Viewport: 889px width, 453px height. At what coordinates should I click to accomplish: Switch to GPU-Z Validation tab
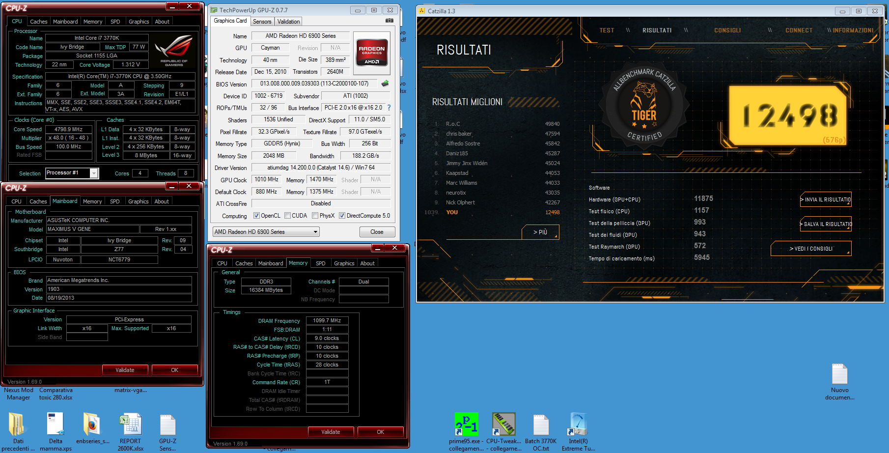(x=288, y=22)
